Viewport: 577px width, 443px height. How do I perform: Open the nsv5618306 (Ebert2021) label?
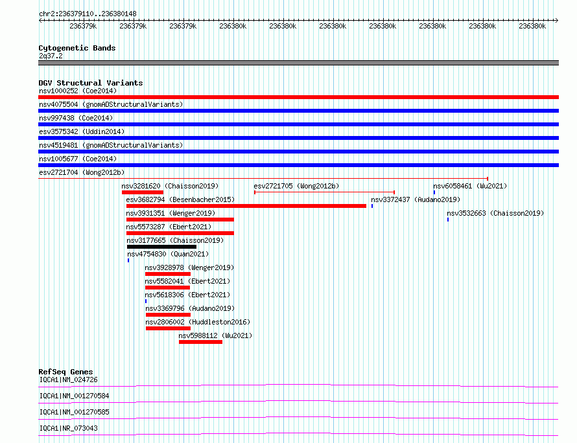[x=187, y=295]
